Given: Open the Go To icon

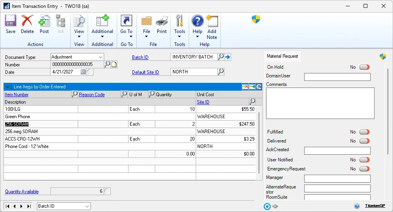Looking at the screenshot, I should [x=126, y=20].
